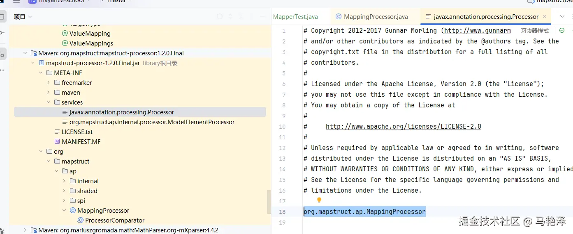
Task: Collapse the META-INF folder
Action: (x=41, y=73)
